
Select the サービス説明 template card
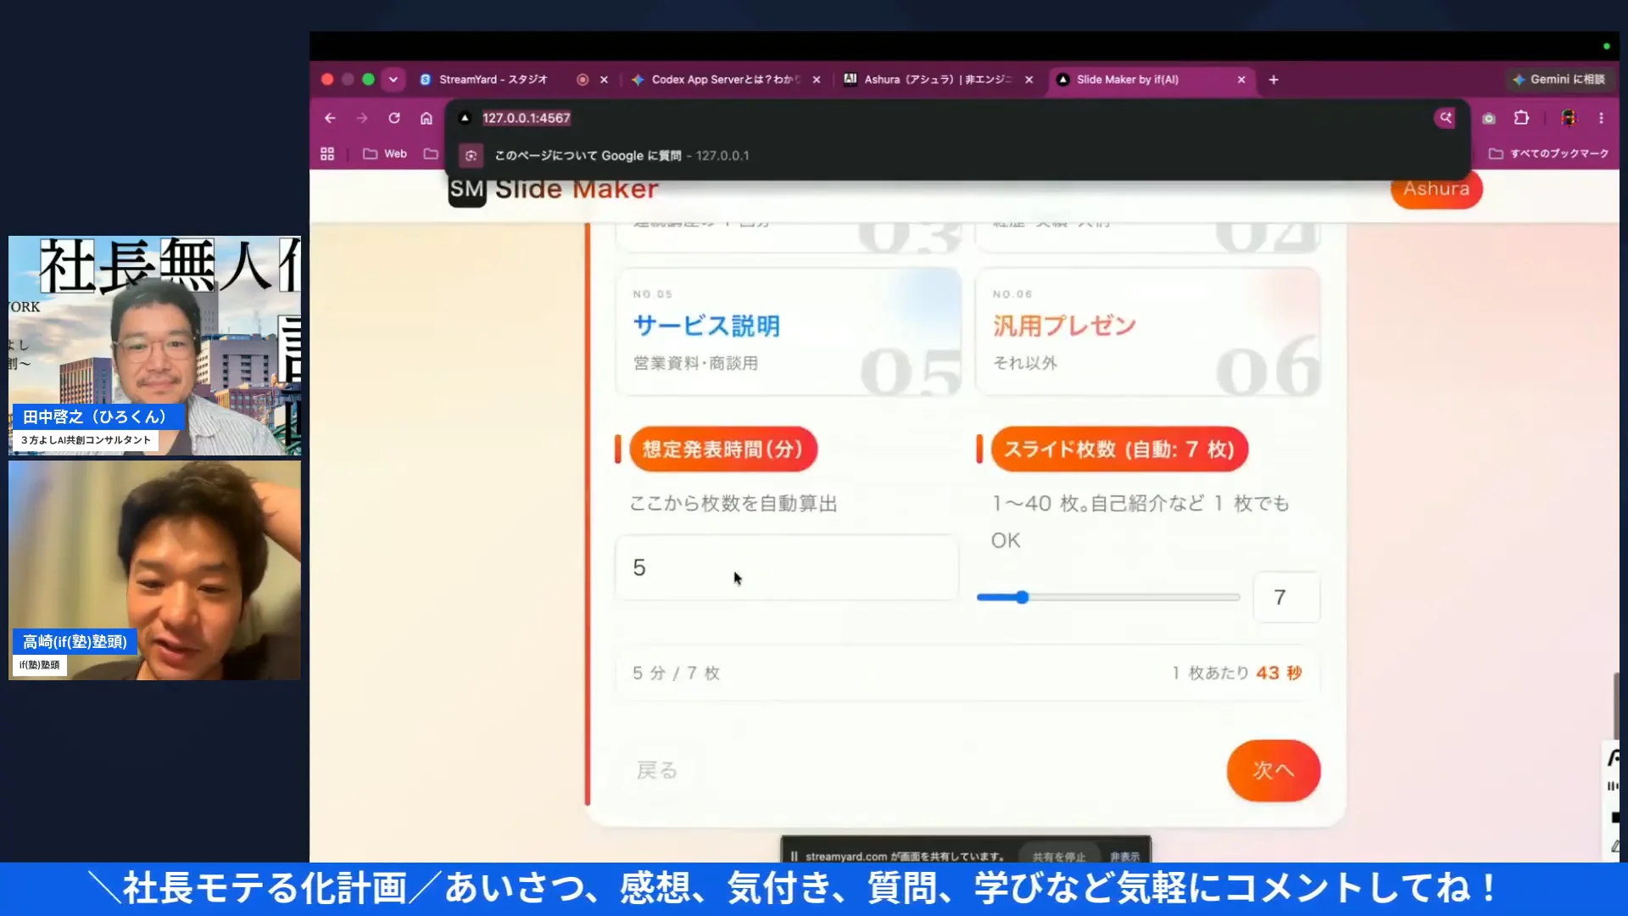789,332
